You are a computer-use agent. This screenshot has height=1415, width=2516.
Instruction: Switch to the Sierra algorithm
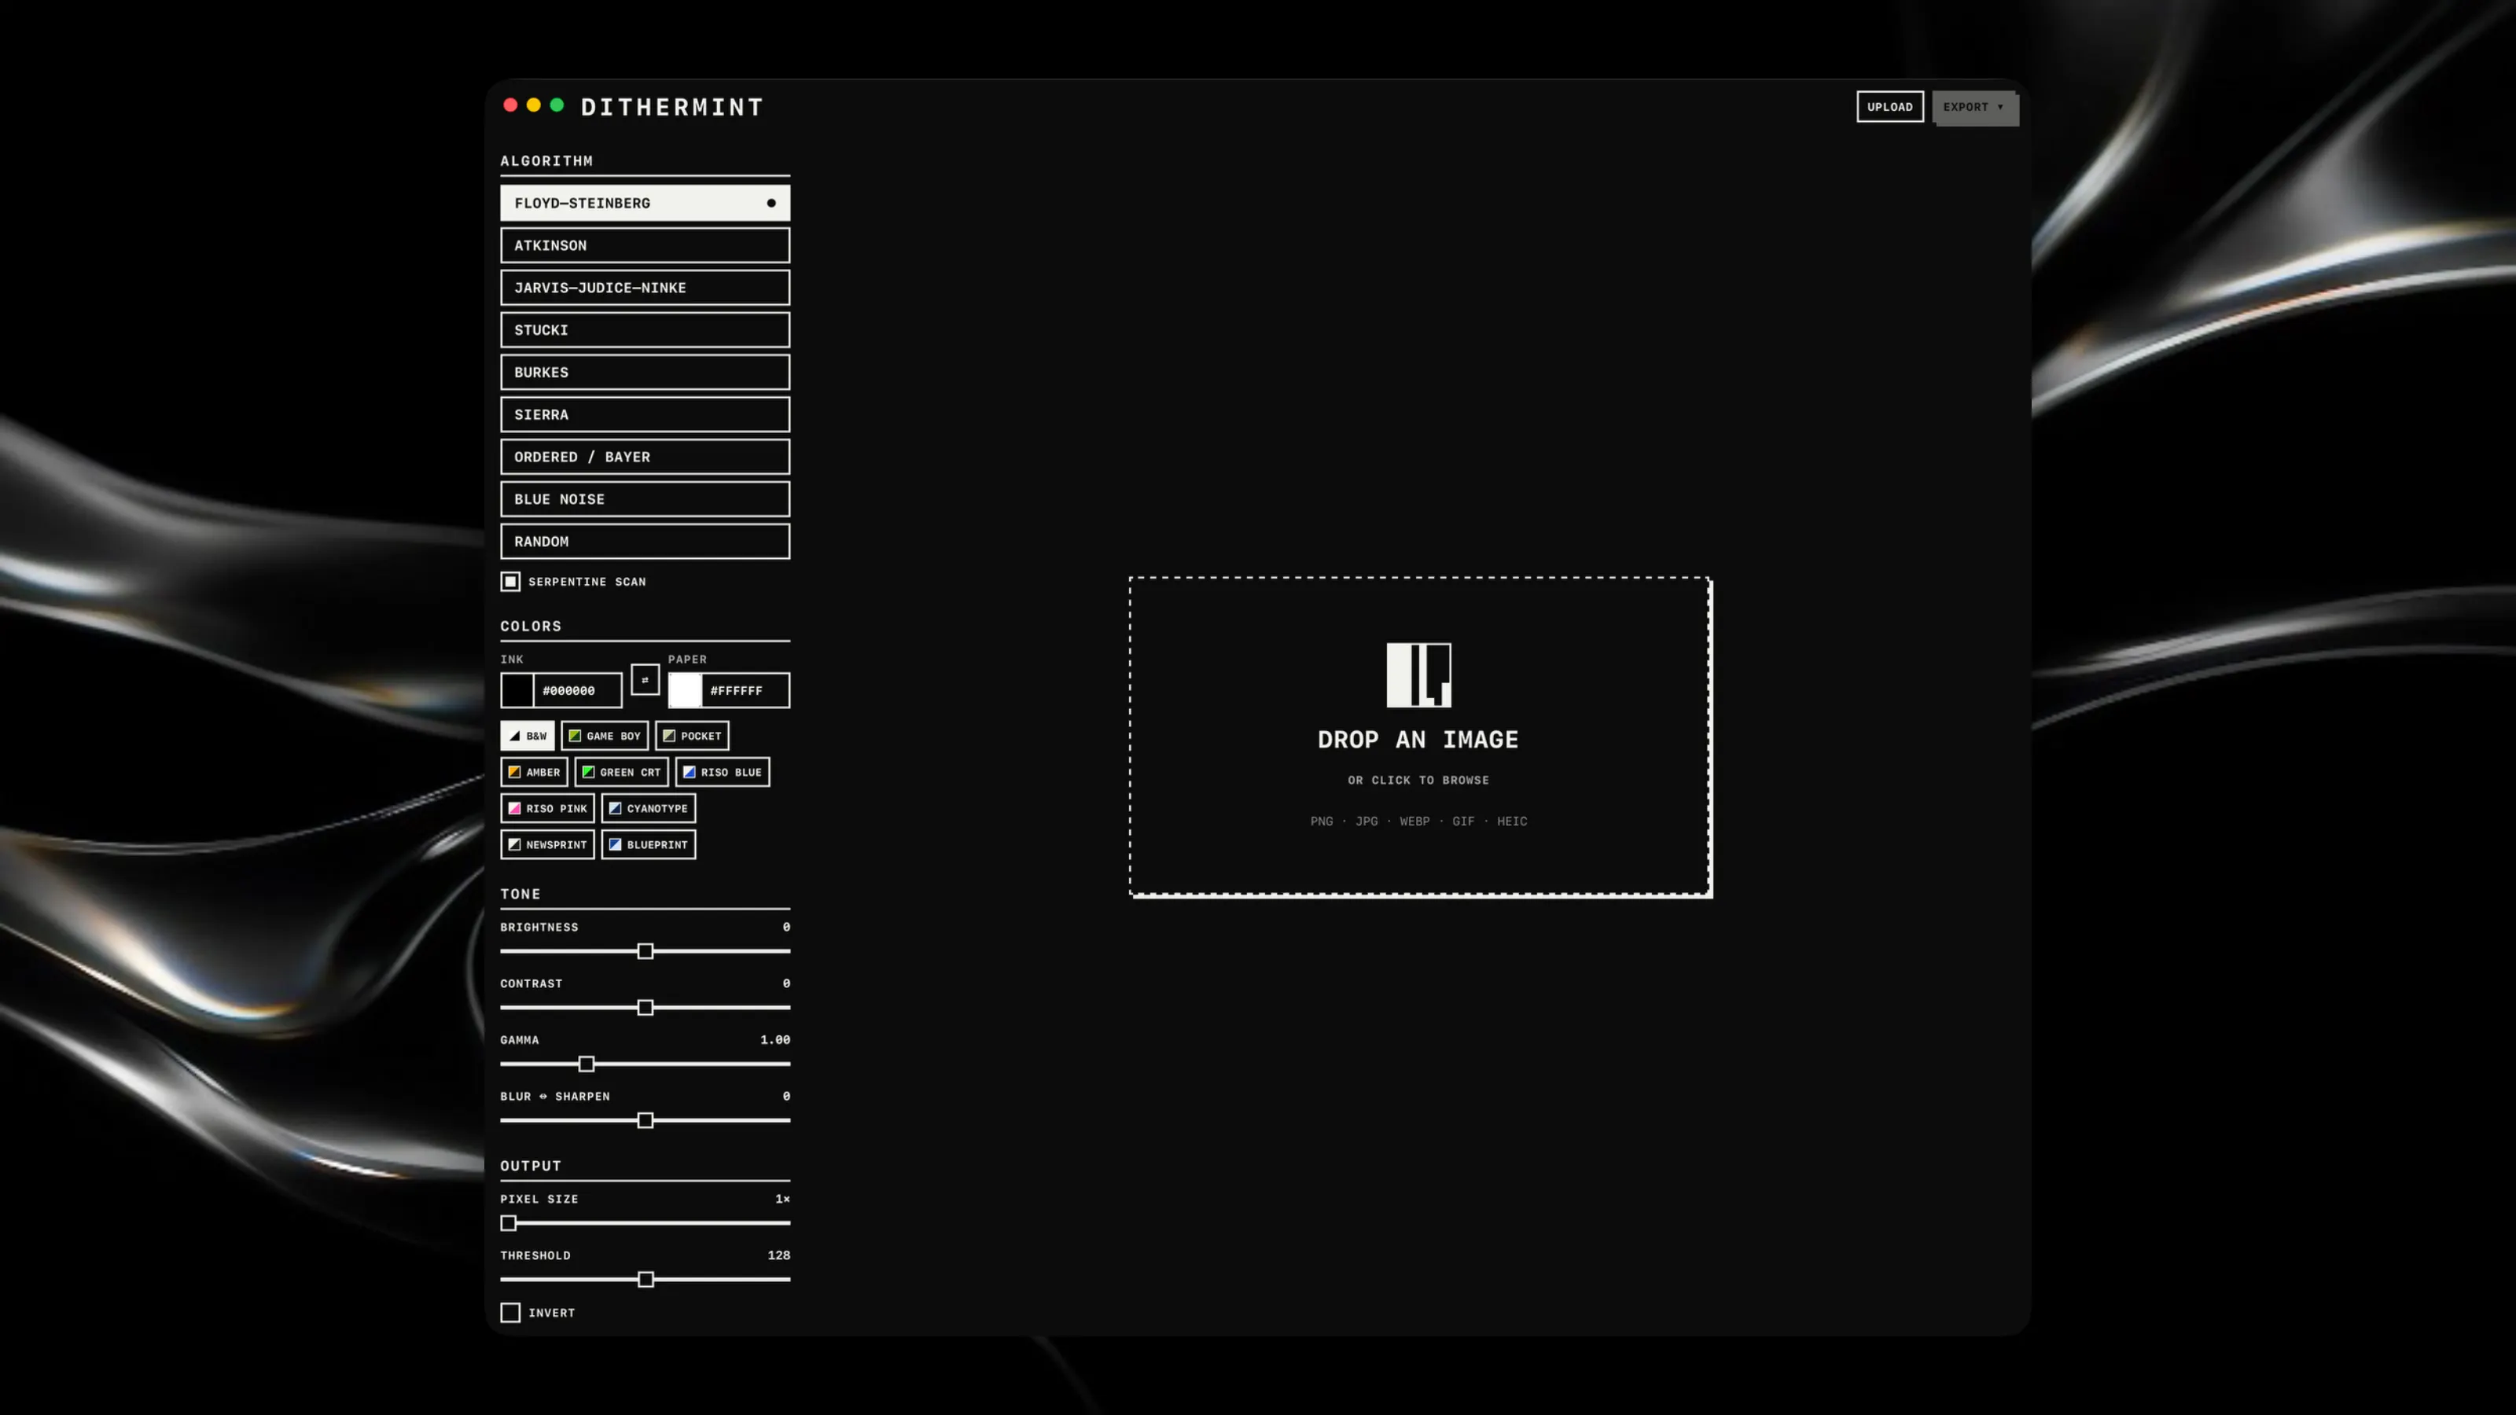pyautogui.click(x=645, y=414)
